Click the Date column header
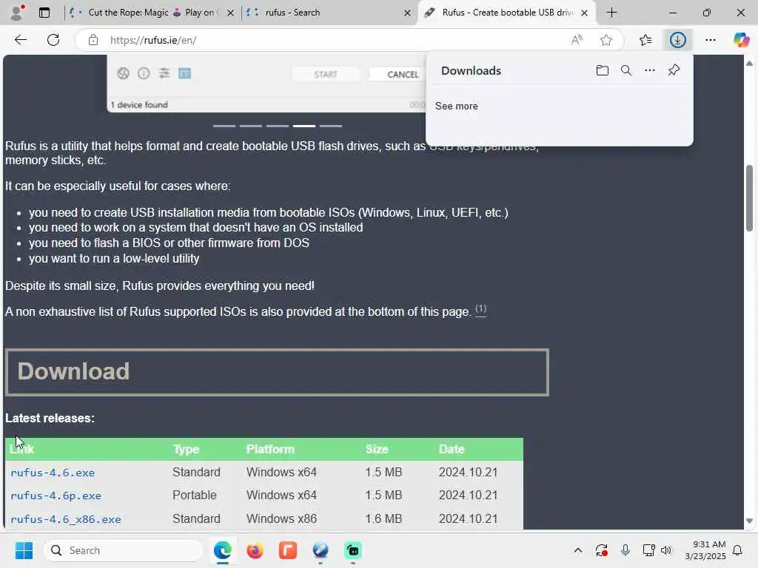 point(452,449)
